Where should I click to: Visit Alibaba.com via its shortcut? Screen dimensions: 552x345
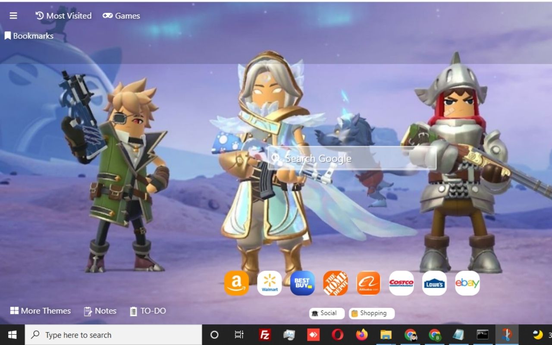(x=368, y=283)
